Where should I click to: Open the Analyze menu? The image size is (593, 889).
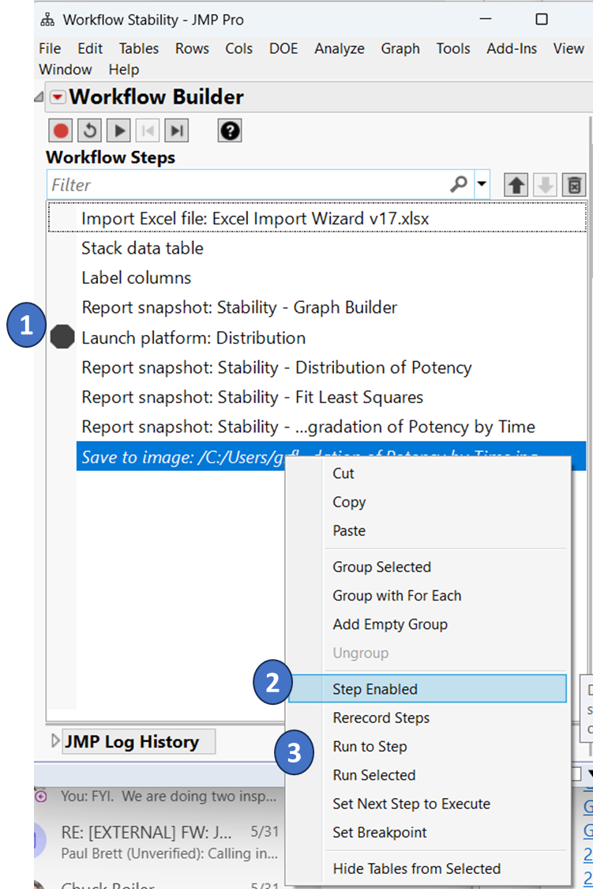(340, 48)
